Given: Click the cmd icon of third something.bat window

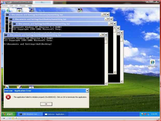Looking at the screenshot, I should tap(14, 24).
